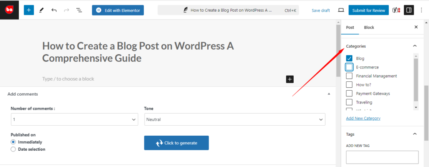Select the Date selection radio button
This screenshot has height=167, width=429.
pos(13,149)
